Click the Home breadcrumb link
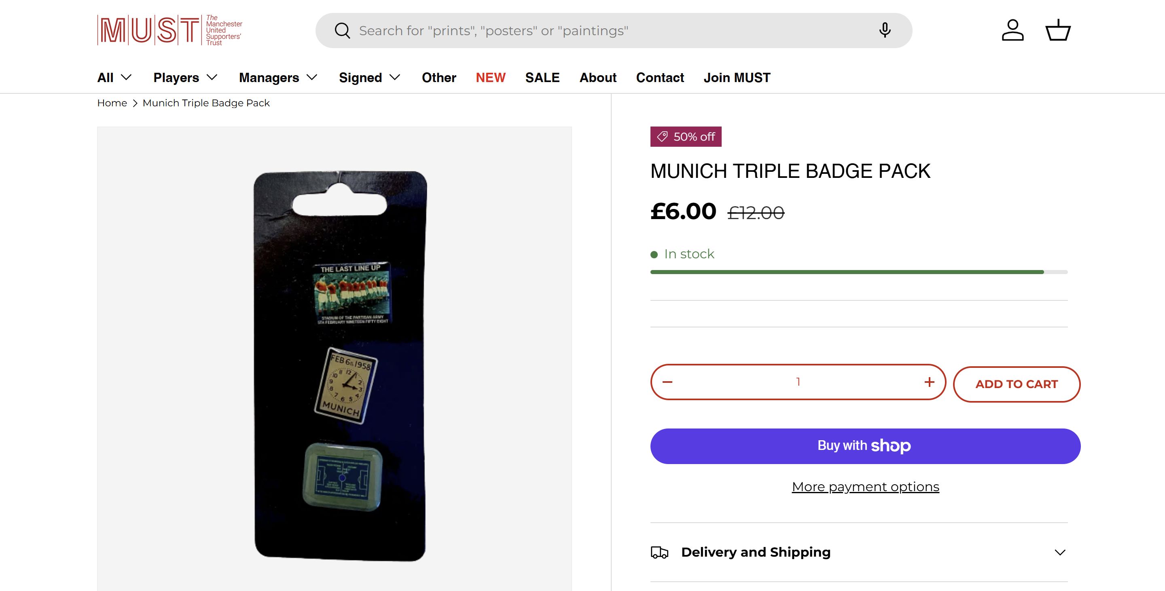1165x591 pixels. tap(112, 103)
